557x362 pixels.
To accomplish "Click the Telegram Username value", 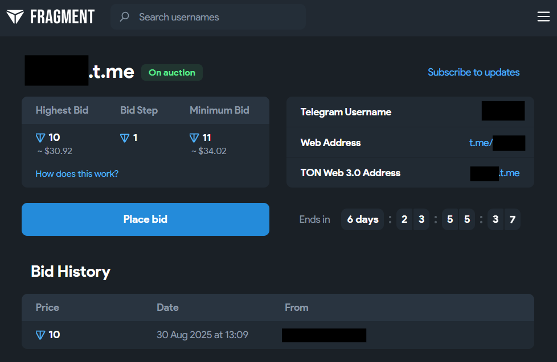I will (503, 111).
